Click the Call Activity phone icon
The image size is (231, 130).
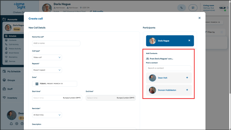6,44
